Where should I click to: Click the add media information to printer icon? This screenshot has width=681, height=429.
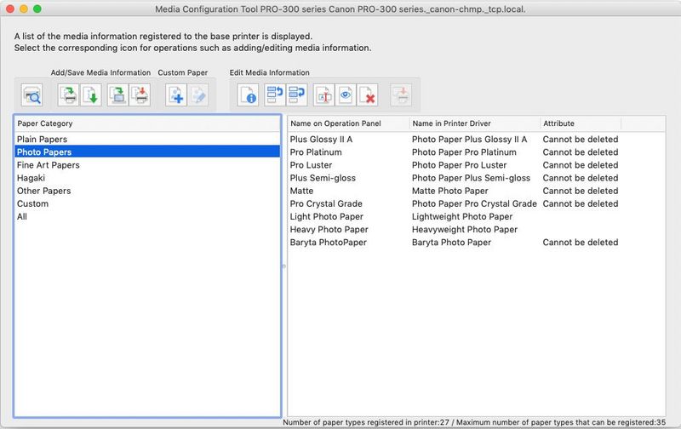[x=69, y=95]
